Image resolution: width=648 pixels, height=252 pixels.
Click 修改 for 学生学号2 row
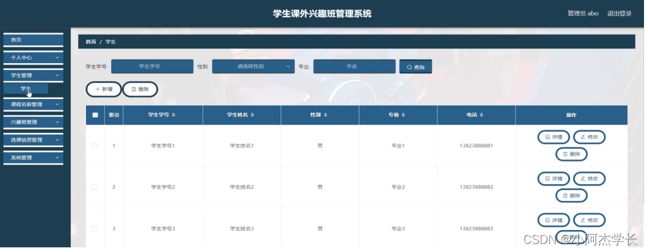coord(589,179)
